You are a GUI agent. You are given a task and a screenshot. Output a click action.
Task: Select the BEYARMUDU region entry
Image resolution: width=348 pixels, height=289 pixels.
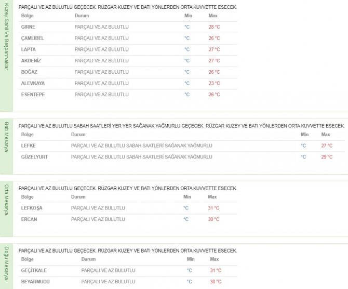[x=35, y=282]
